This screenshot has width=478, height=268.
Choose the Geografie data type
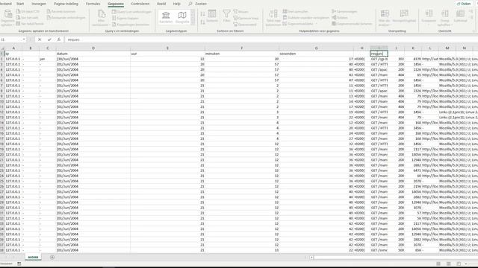click(182, 17)
